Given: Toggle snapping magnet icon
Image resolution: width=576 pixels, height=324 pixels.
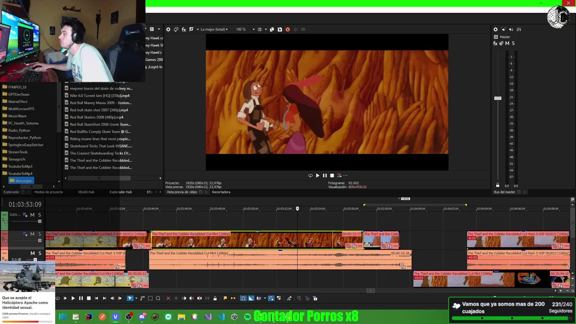Looking at the screenshot, I should (x=243, y=298).
